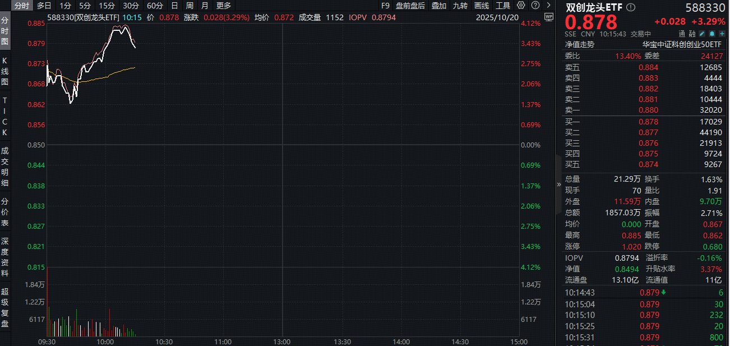Image resolution: width=730 pixels, height=346 pixels.
Task: Click the plus add-to-watchlist icon
Action: coord(722,34)
